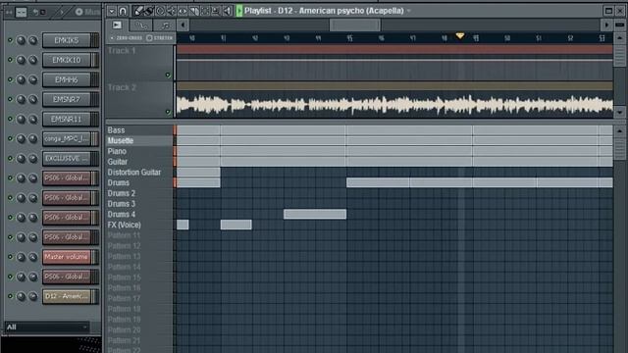628x353 pixels.
Task: Mute the EMSNR7 channel via its green LED
Action: click(x=10, y=99)
